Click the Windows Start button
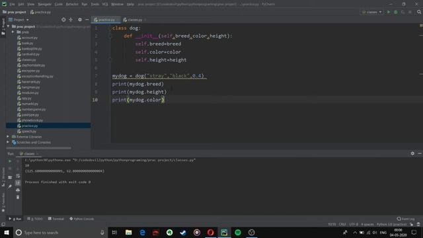Viewport: 423px width, 238px height. pyautogui.click(x=7, y=232)
